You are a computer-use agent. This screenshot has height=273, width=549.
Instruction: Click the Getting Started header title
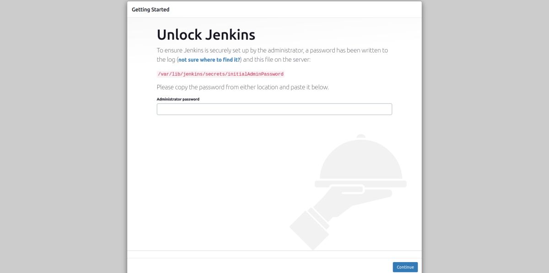tap(151, 10)
